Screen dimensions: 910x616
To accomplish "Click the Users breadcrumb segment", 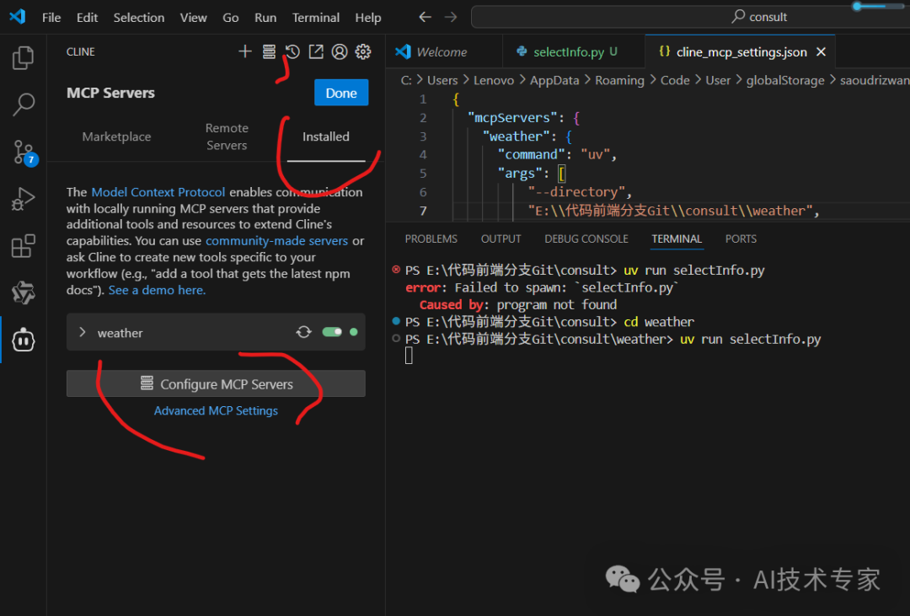I will click(x=442, y=80).
